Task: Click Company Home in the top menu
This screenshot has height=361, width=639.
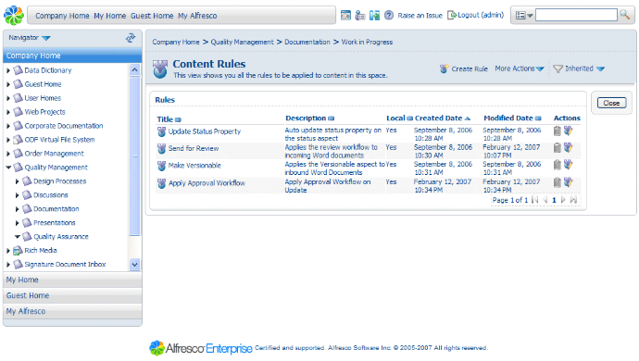Action: pyautogui.click(x=62, y=16)
